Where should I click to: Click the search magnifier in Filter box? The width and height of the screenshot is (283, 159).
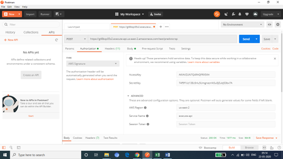pos(6,24)
